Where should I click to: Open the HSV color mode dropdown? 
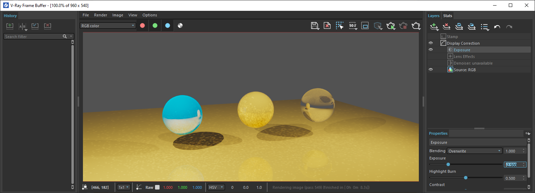(x=216, y=187)
